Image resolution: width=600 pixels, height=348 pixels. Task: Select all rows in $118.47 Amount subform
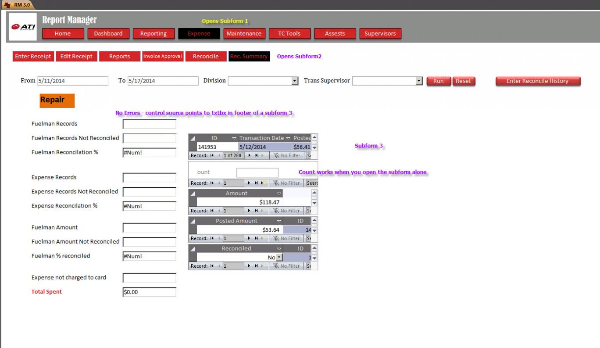193,194
